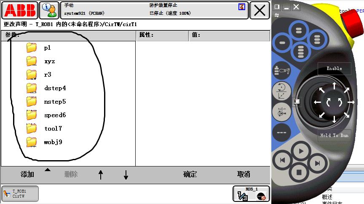Image resolution: width=364 pixels, height=204 pixels.
Task: Push joystick left arrow
Action: click(x=317, y=102)
